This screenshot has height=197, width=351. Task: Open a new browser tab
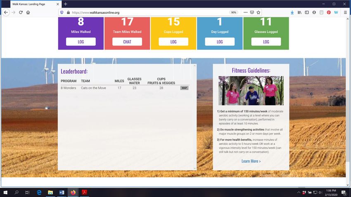[x=65, y=4]
